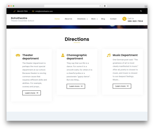Click the envelope icon beside info@bohotheatre.com

(x=33, y=11)
